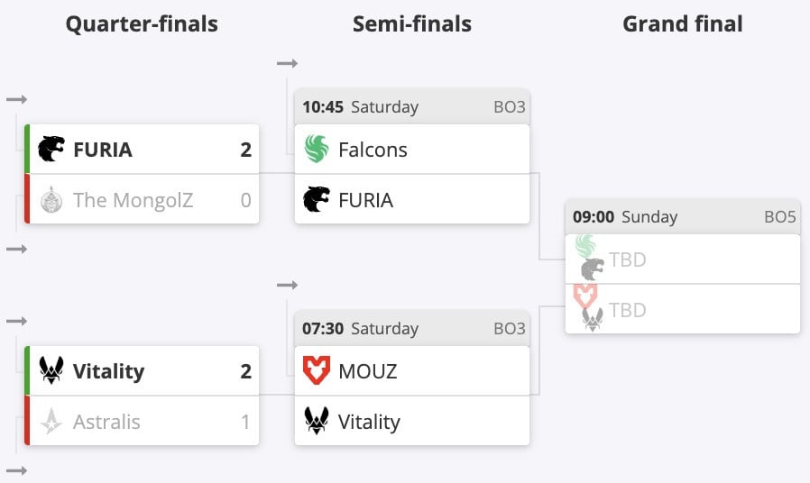This screenshot has width=810, height=483.
Task: Click the arrow above the MOUZ semi-final
Action: (x=287, y=285)
